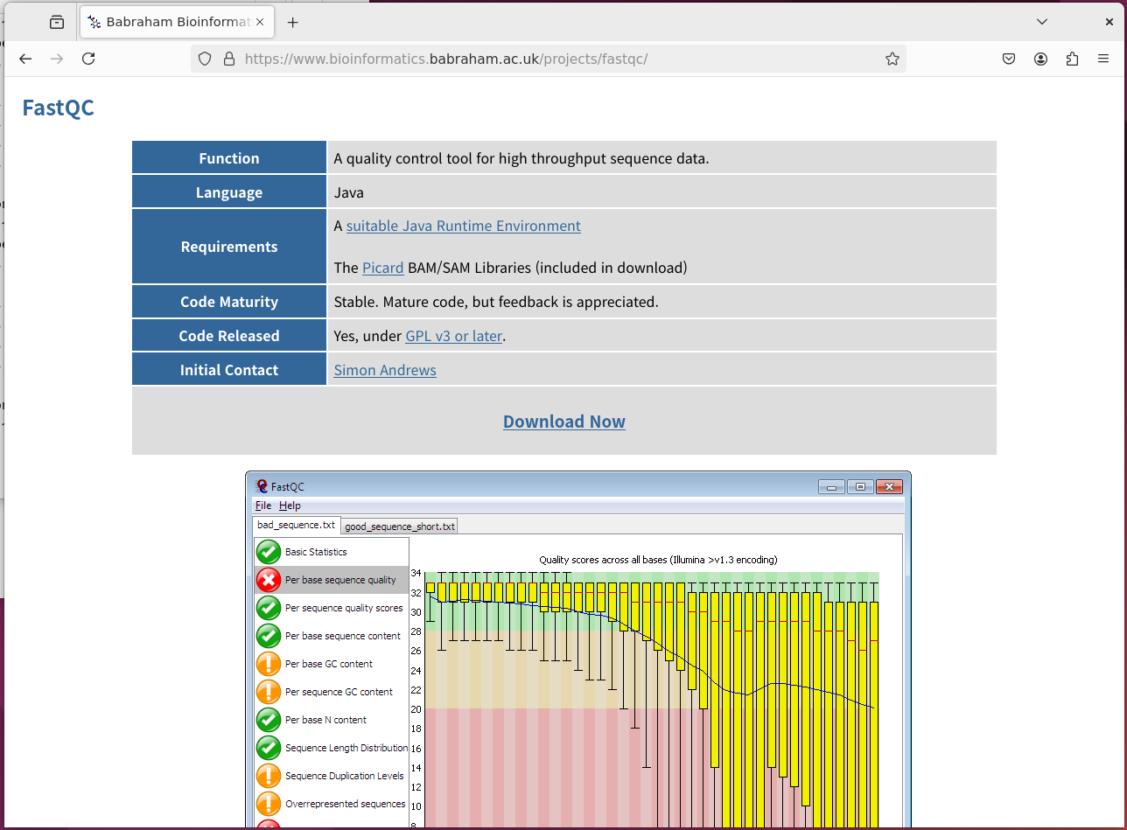Click the green check beside Sequence Length Distribution
The image size is (1127, 830).
pyautogui.click(x=269, y=748)
